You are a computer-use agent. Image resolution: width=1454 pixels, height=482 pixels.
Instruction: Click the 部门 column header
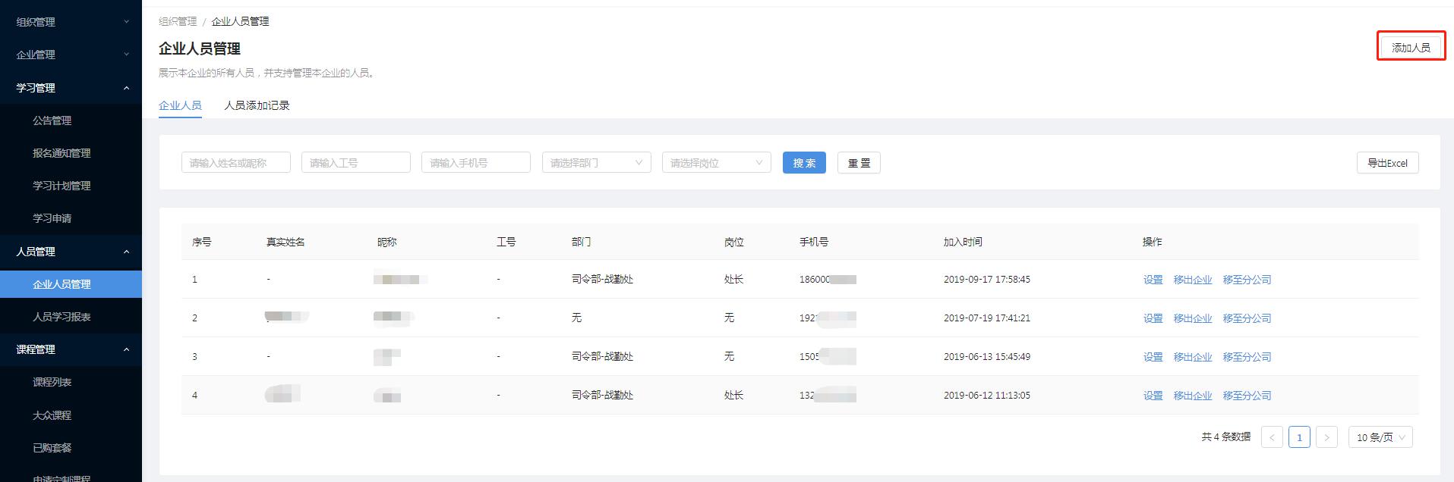coord(581,242)
